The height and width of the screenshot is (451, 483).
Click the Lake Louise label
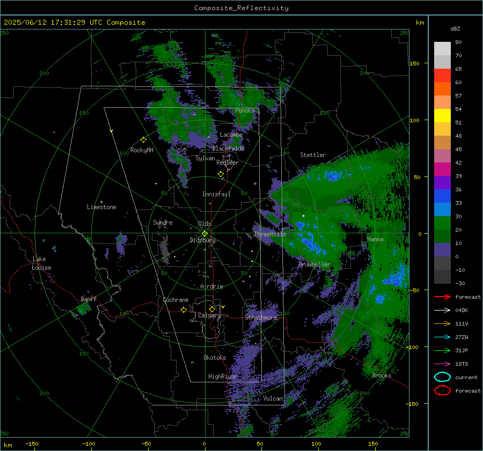coord(41,263)
